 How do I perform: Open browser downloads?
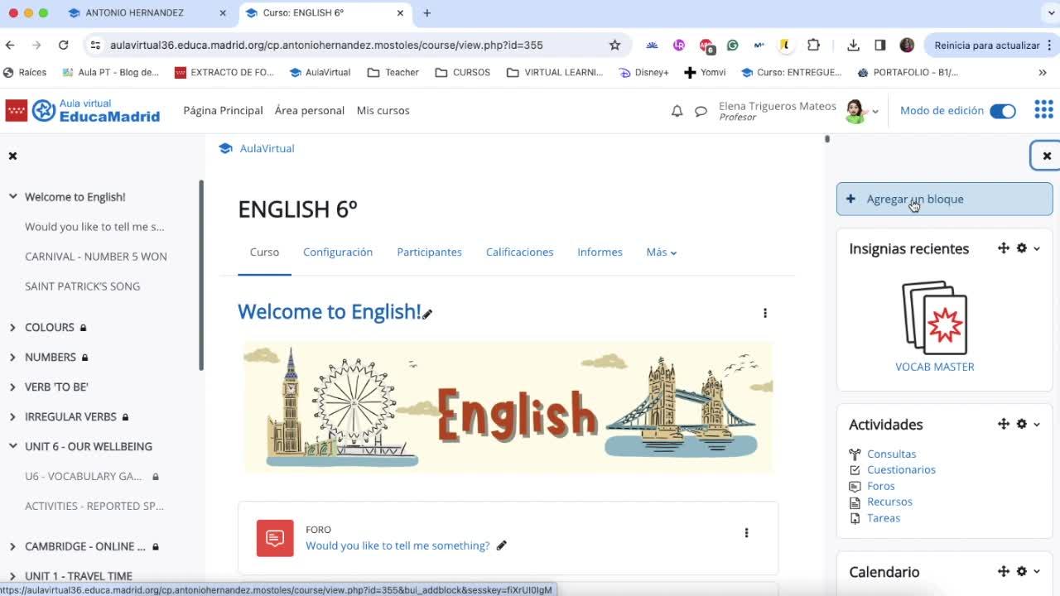(853, 45)
